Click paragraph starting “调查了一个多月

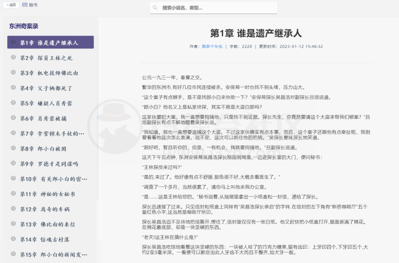coord(205,187)
